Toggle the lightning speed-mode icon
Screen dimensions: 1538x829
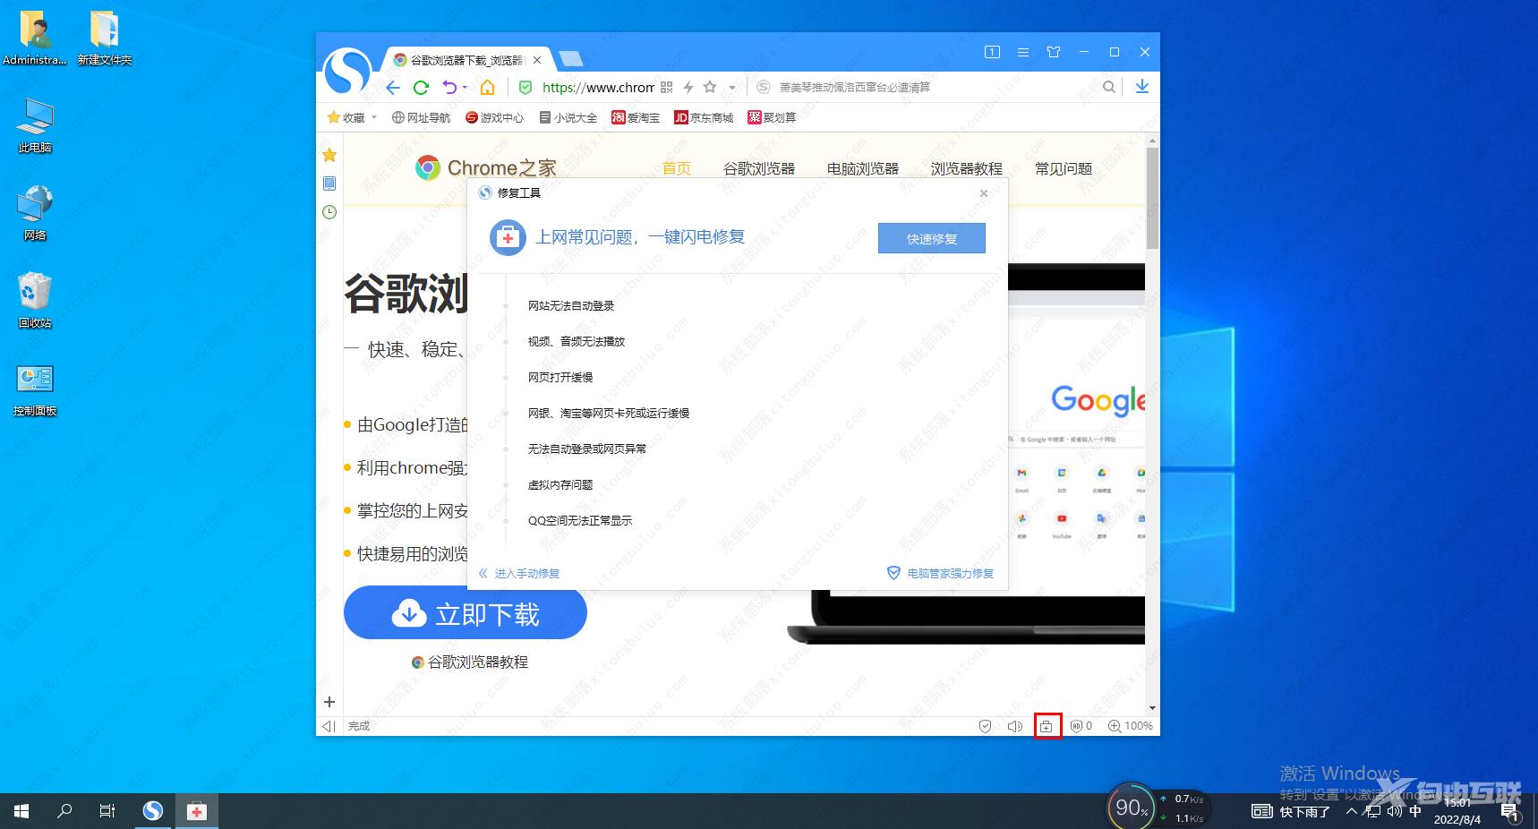[x=688, y=87]
